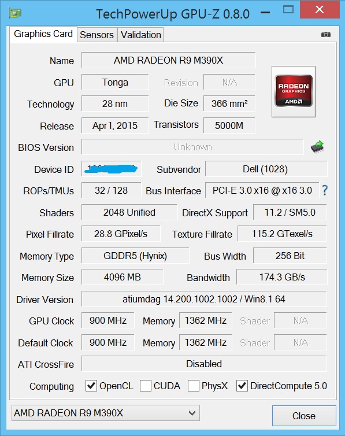The width and height of the screenshot is (345, 436).
Task: Click Pixel Fillrate field 28.8 GPixel/s
Action: coord(121,234)
